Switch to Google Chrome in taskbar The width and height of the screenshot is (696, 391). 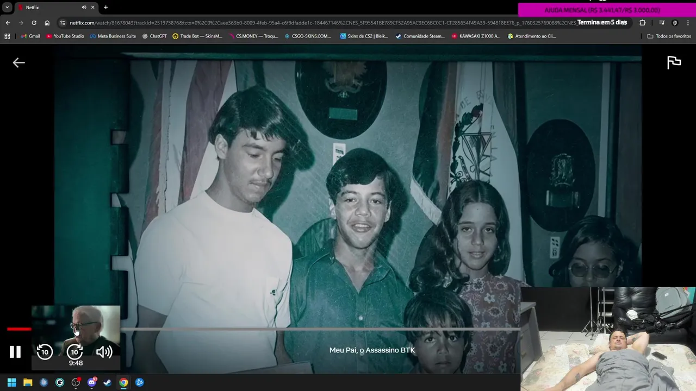pos(124,382)
